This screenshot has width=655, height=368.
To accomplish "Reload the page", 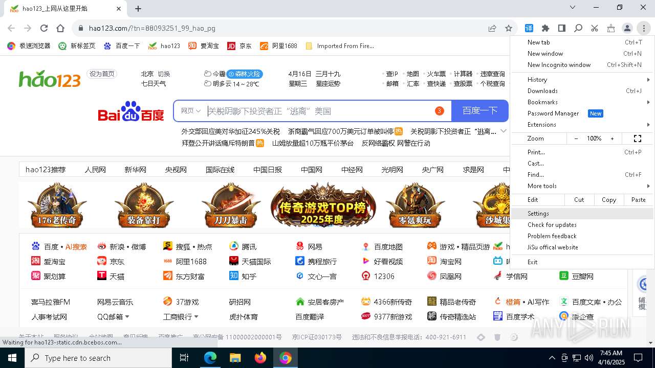I will click(44, 28).
